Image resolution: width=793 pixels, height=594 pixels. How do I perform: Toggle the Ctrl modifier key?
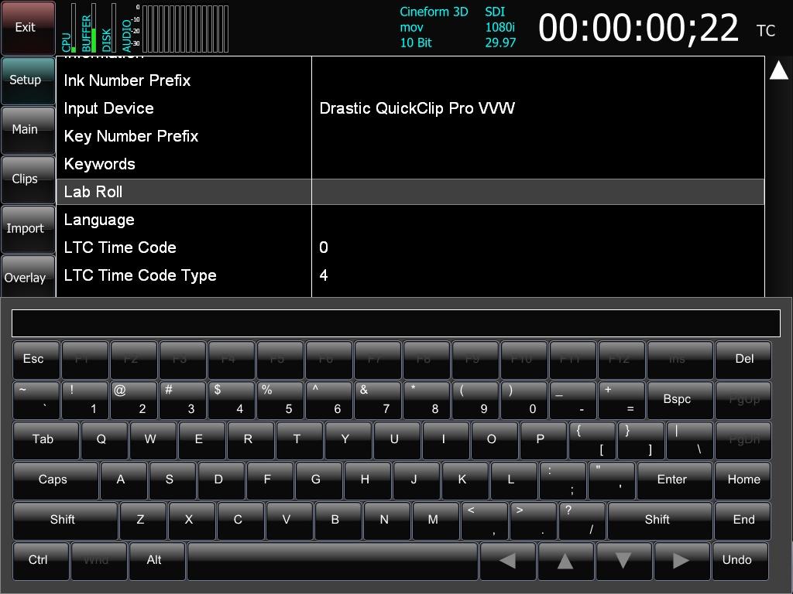point(40,561)
